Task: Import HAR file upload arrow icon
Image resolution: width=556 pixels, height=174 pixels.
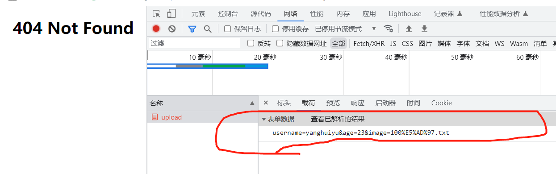Action: 409,29
